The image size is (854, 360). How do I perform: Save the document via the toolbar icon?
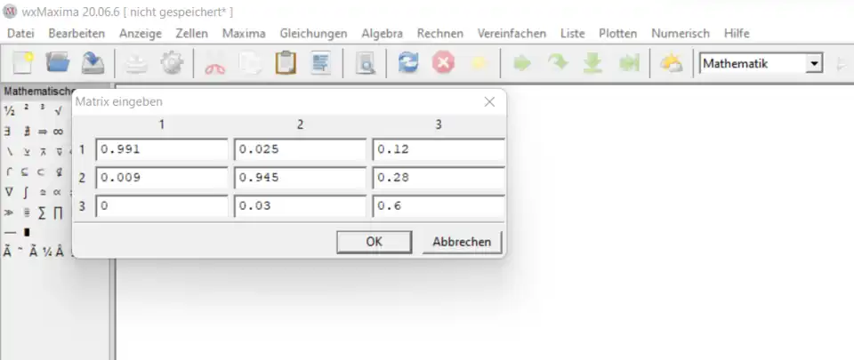(x=93, y=63)
